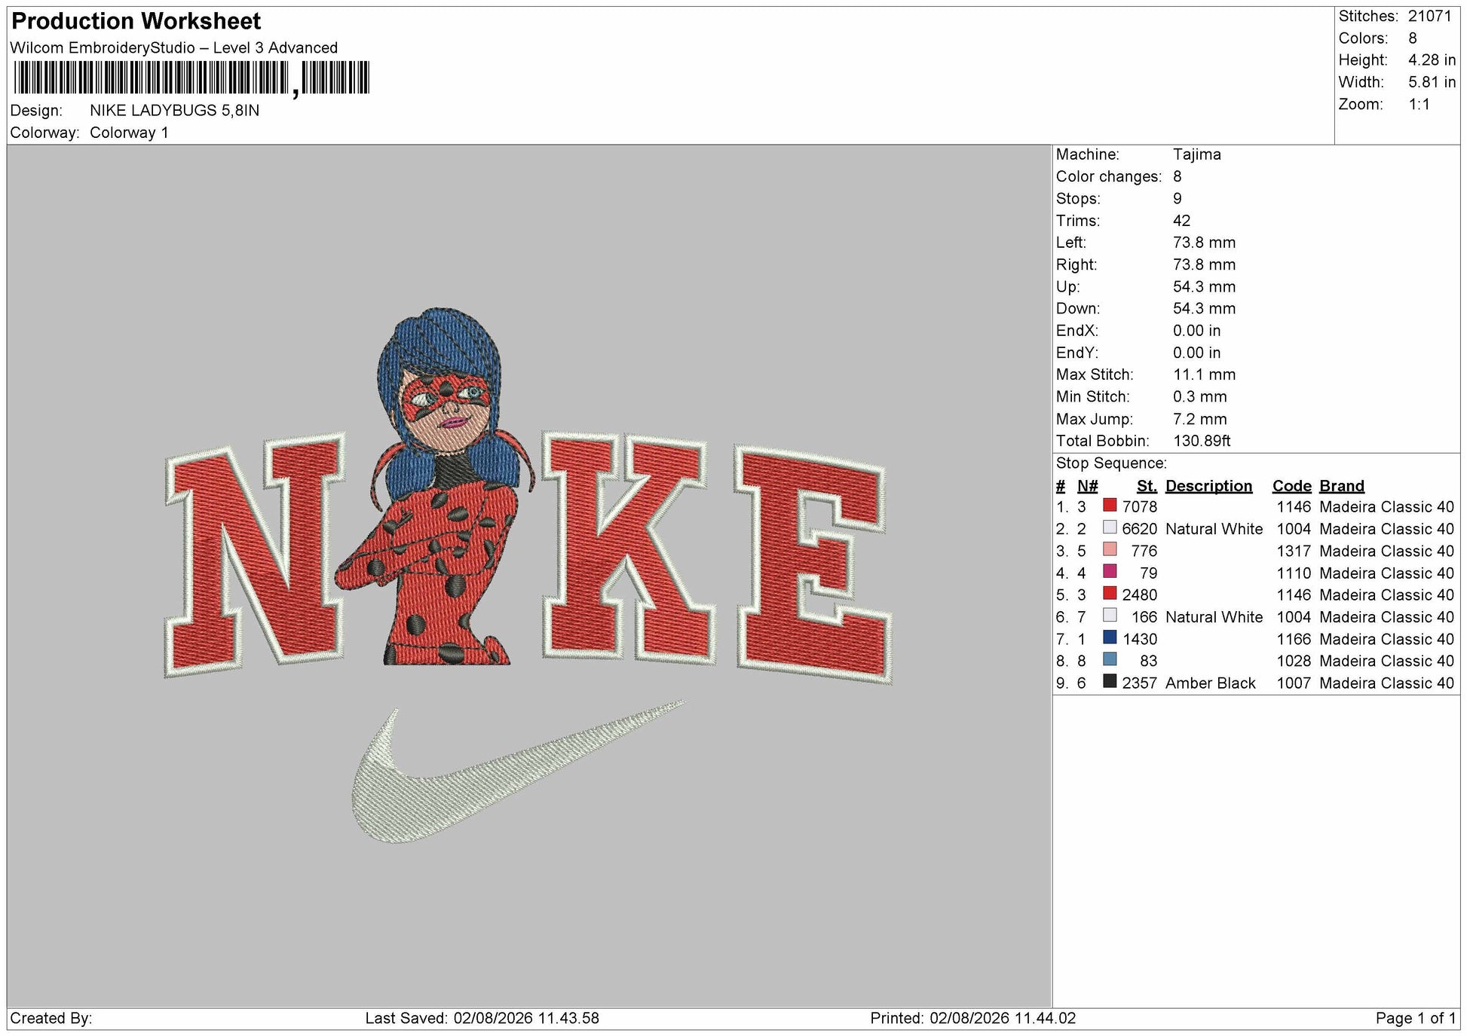
Task: Click the 'St.' column header
Action: (1147, 486)
